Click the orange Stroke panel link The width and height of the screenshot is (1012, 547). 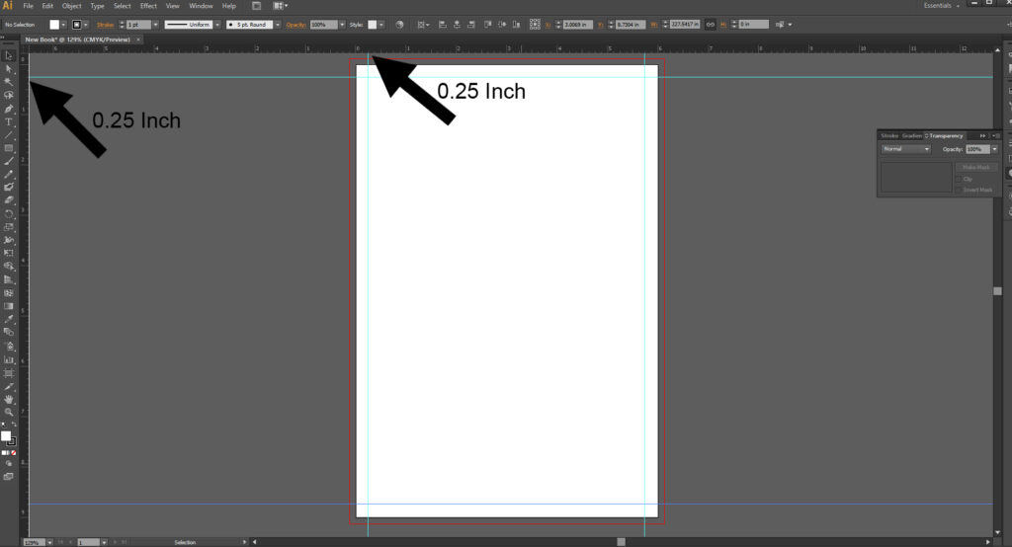[x=105, y=25]
